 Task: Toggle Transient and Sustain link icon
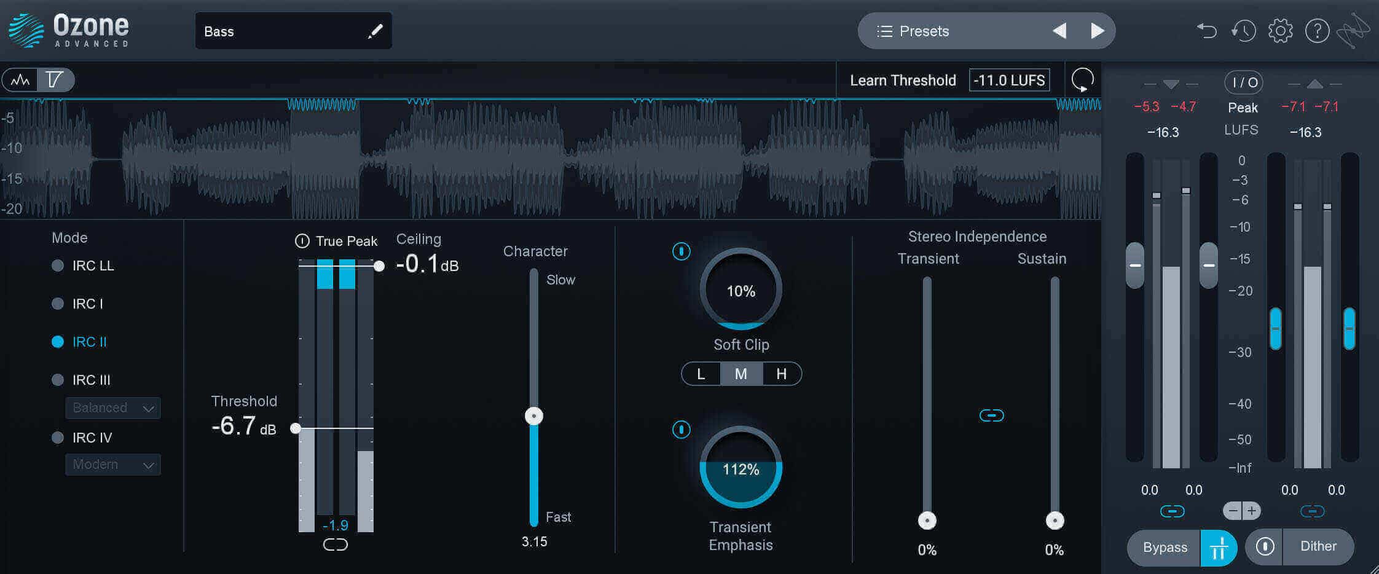[x=992, y=416]
